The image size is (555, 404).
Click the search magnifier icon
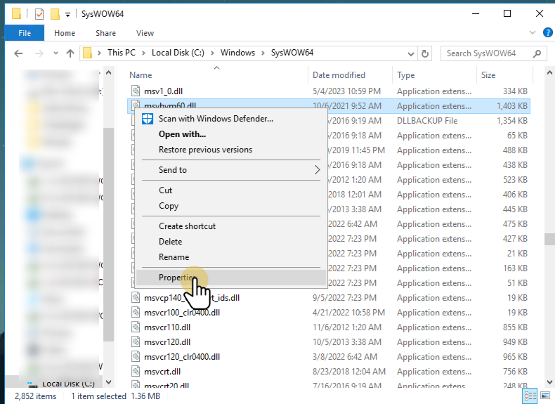(537, 53)
